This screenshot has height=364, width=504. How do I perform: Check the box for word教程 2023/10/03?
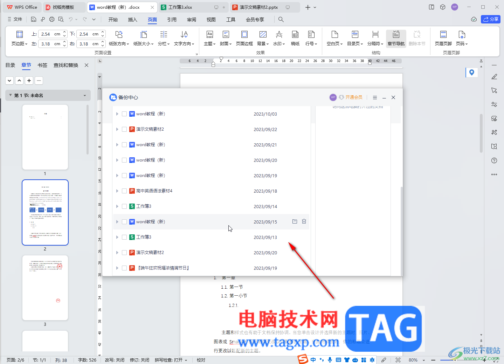pos(124,114)
